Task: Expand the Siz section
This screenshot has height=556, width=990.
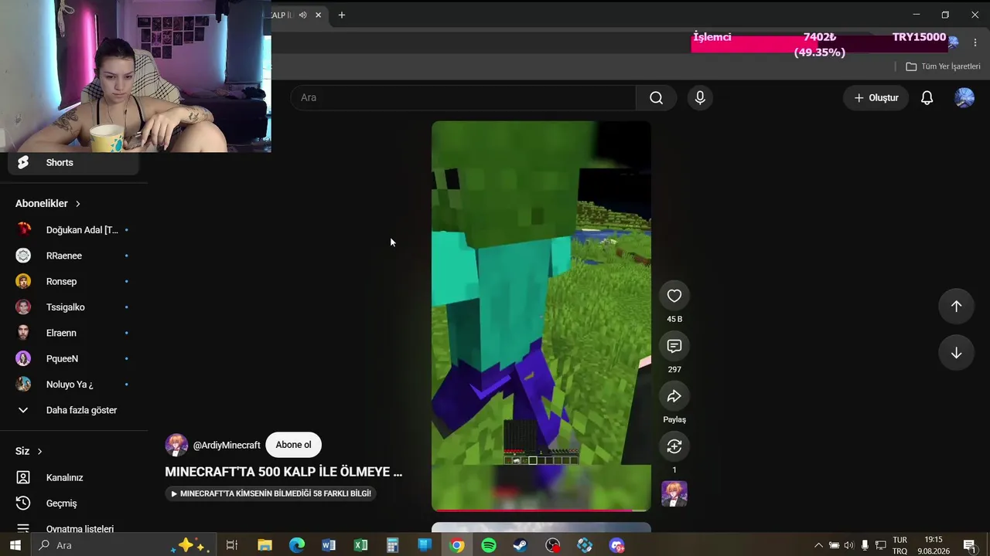Action: pyautogui.click(x=29, y=451)
